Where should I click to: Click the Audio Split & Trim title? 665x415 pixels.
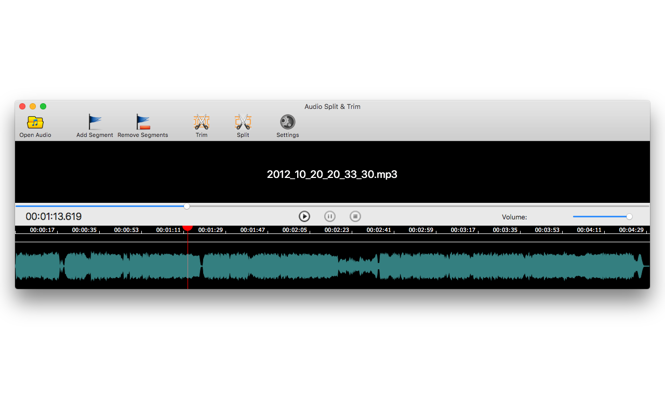pyautogui.click(x=332, y=106)
